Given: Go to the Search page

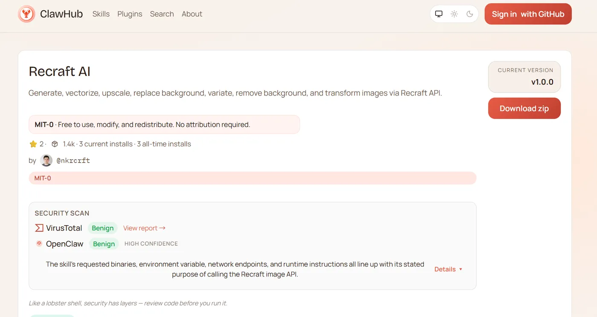Looking at the screenshot, I should [162, 14].
